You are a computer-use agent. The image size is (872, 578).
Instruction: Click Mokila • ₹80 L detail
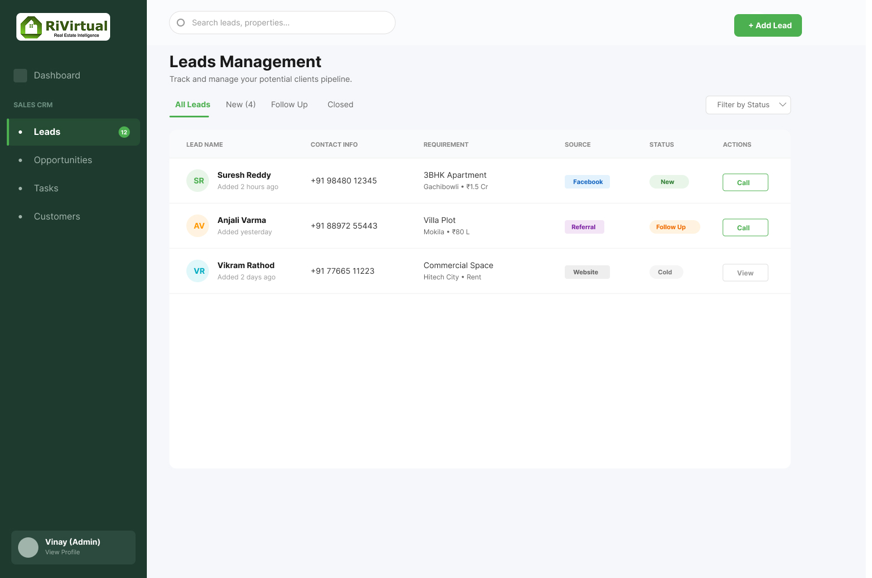[446, 232]
